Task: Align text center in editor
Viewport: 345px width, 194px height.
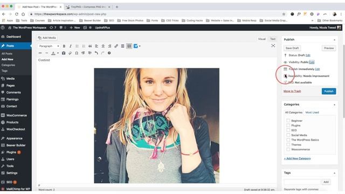Action: [x=103, y=46]
